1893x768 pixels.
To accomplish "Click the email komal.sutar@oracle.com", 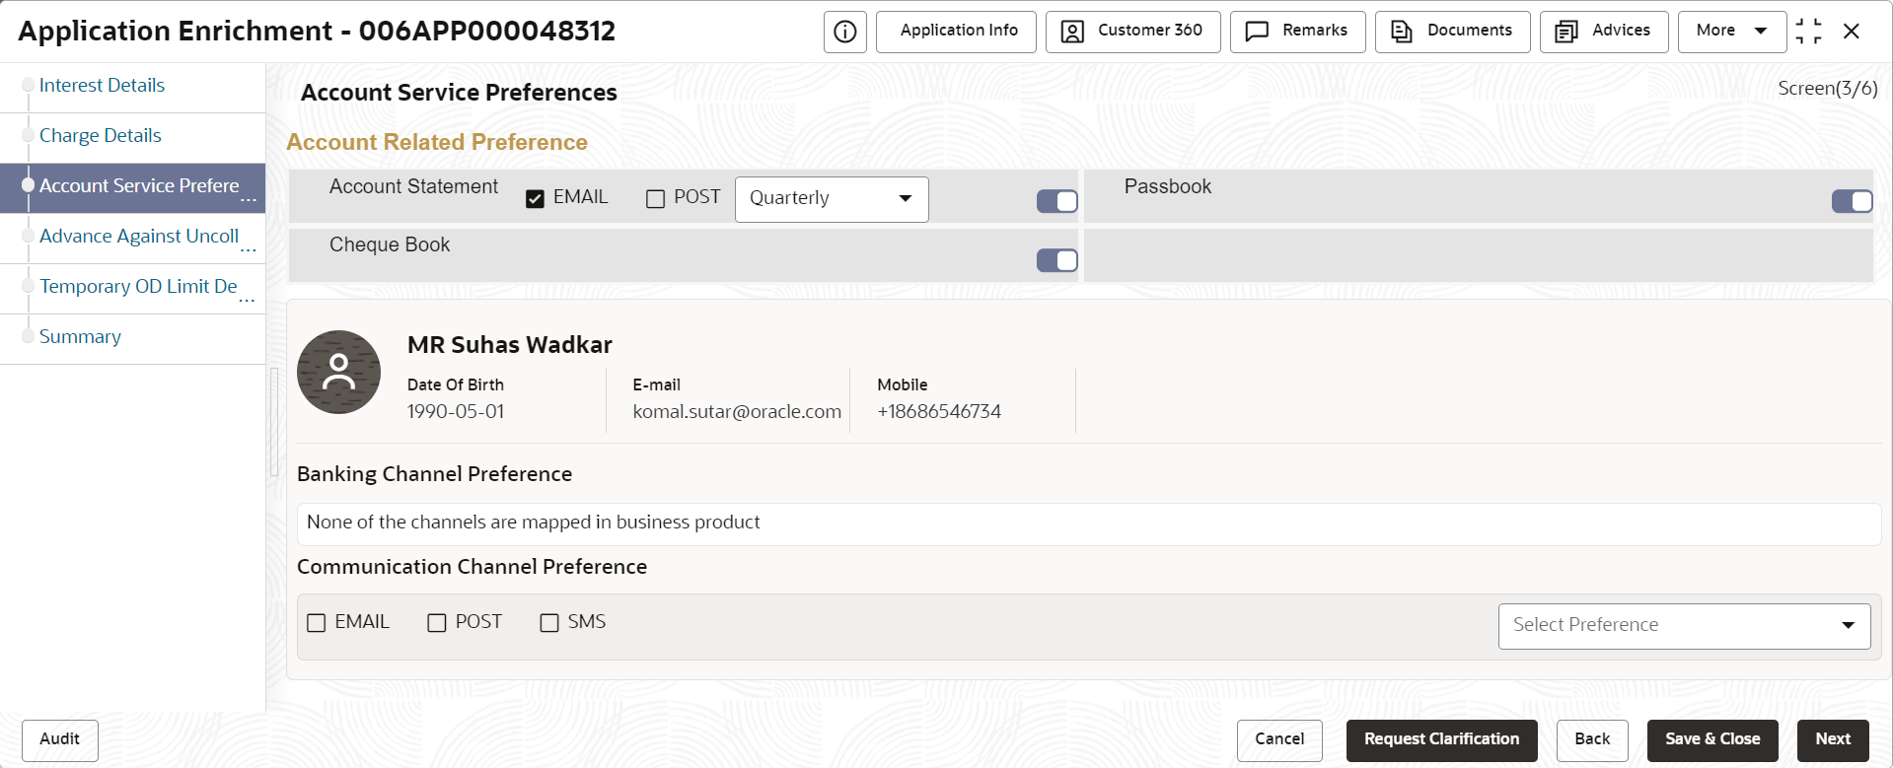I will coord(737,412).
